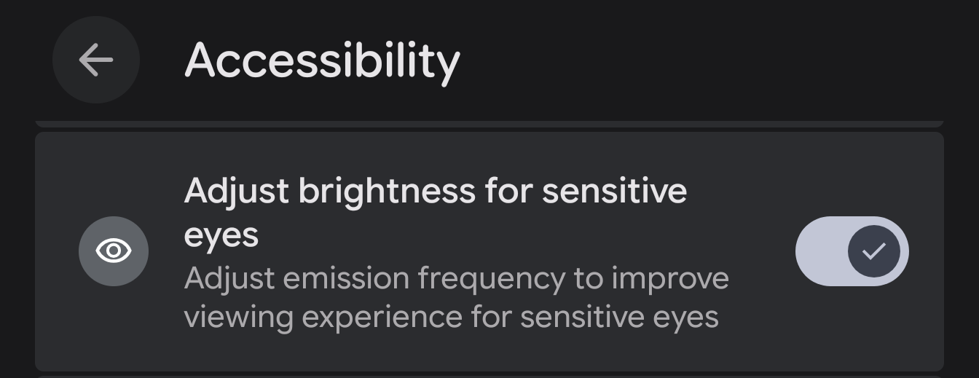Click the word "eyes" in the setting title

[221, 236]
